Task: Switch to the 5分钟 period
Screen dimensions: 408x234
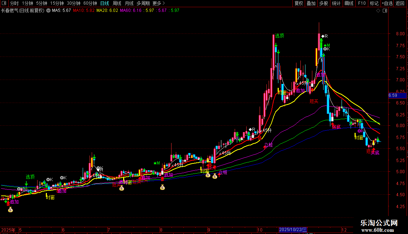Action: coord(42,3)
